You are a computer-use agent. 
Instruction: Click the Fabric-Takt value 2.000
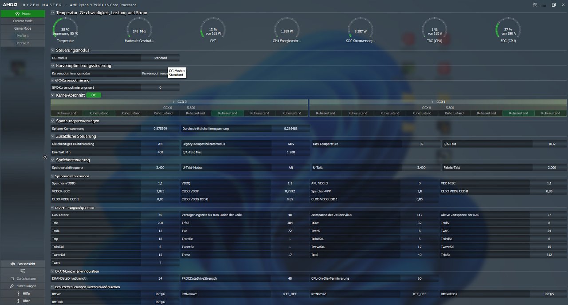click(552, 168)
